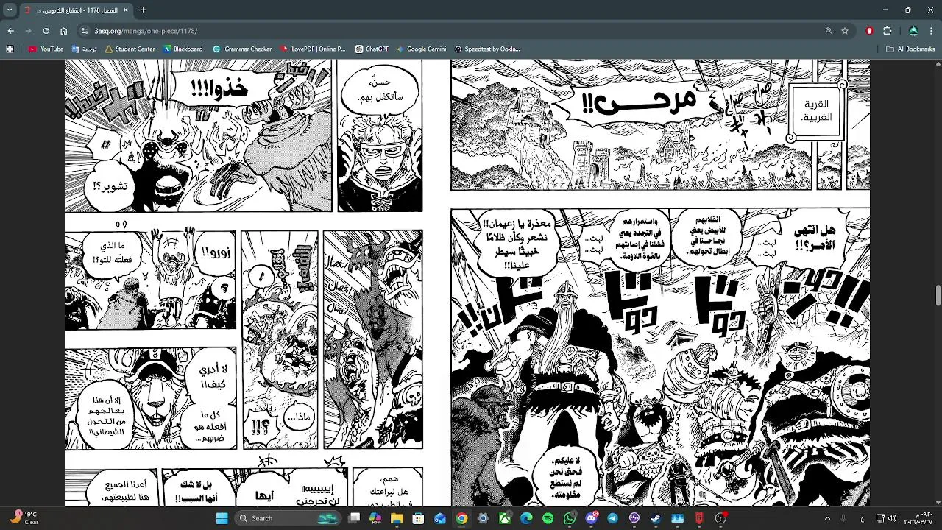
Task: Open the apps grid in bookmarks bar
Action: pos(10,49)
